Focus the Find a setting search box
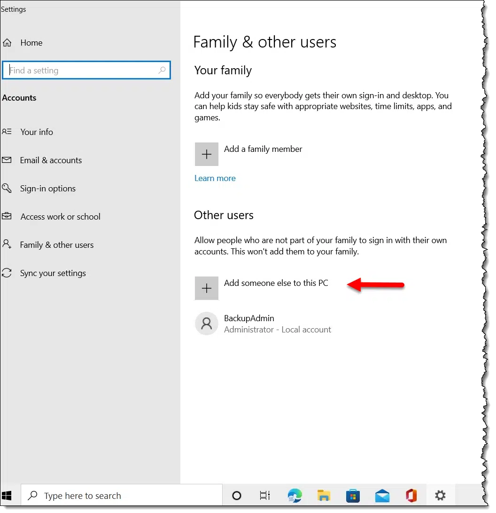496x513 pixels. point(86,70)
